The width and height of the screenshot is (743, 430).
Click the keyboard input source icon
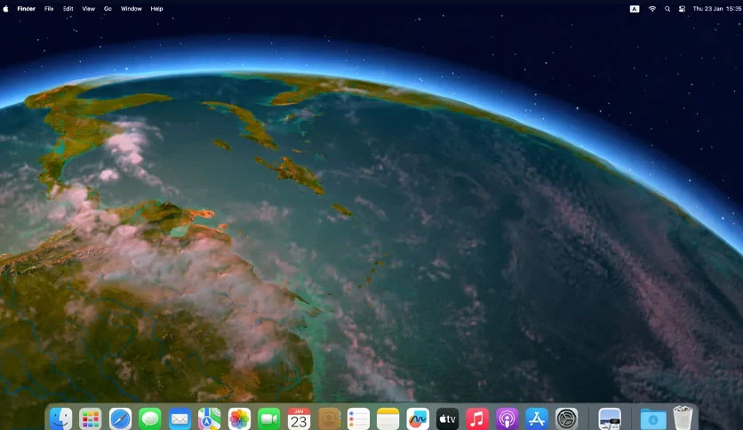click(635, 9)
